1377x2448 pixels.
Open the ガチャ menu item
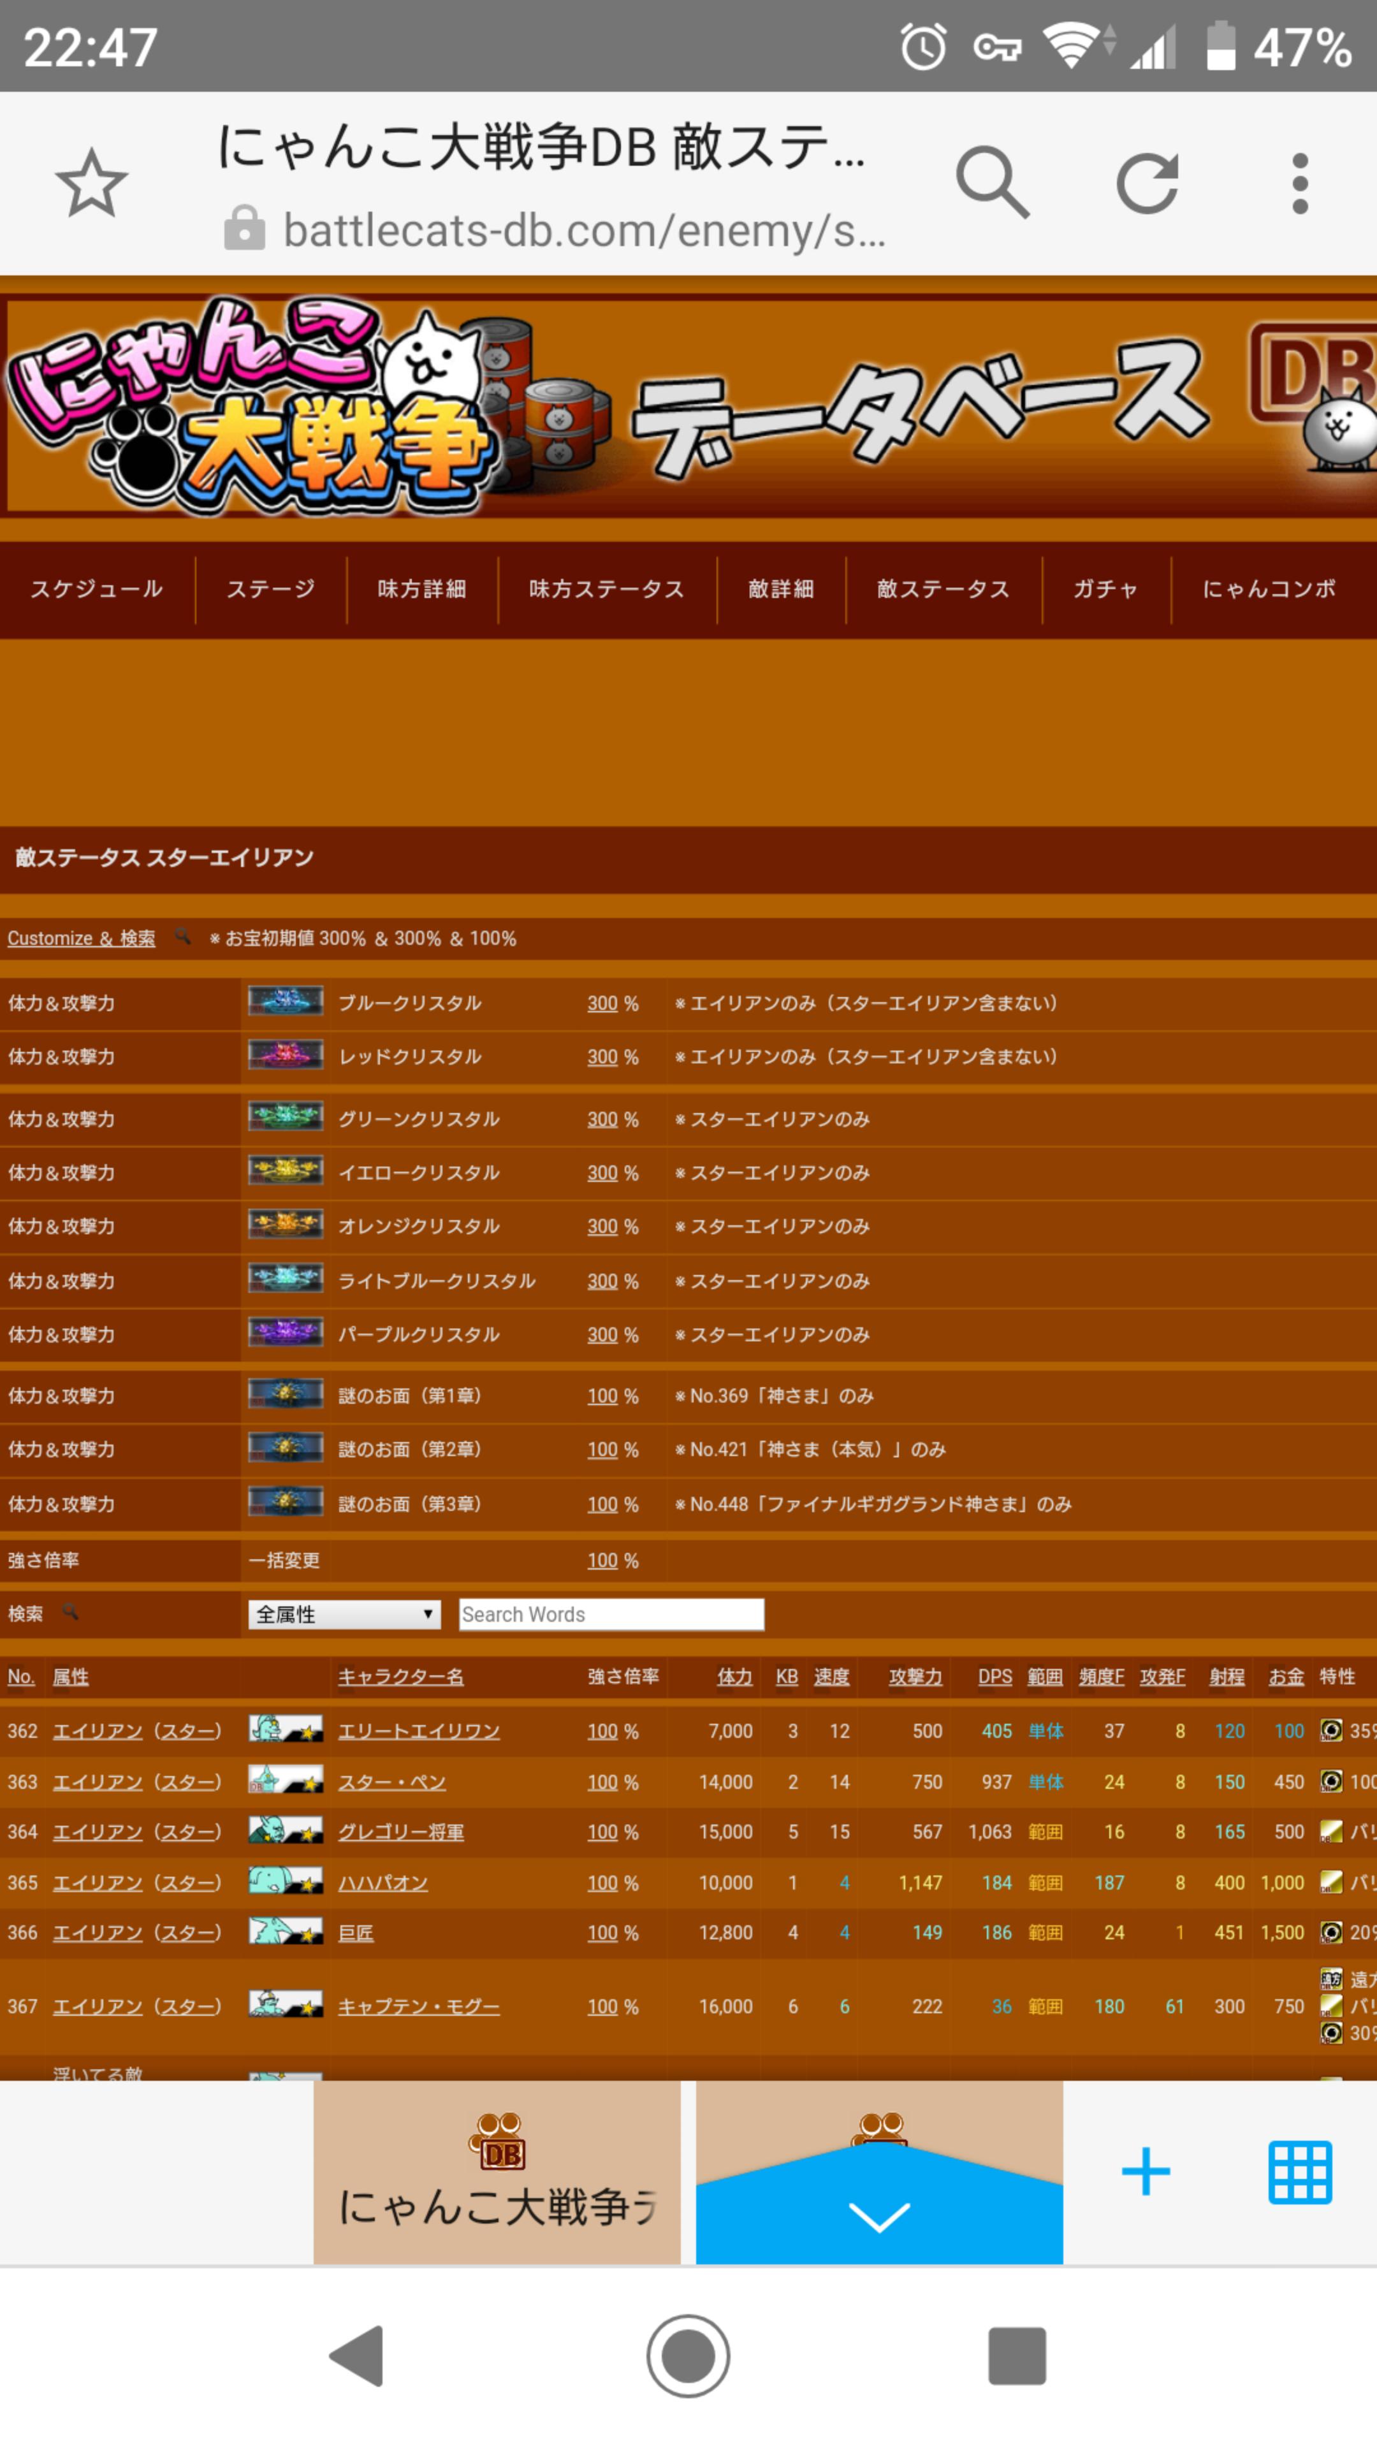[x=1105, y=589]
